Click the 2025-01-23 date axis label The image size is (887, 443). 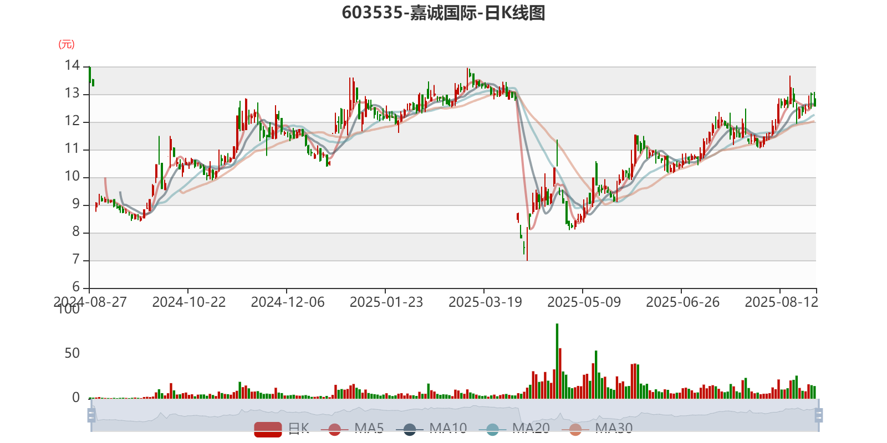coord(386,302)
